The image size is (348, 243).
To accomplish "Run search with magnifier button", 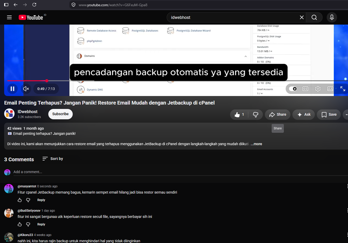I will pyautogui.click(x=314, y=17).
